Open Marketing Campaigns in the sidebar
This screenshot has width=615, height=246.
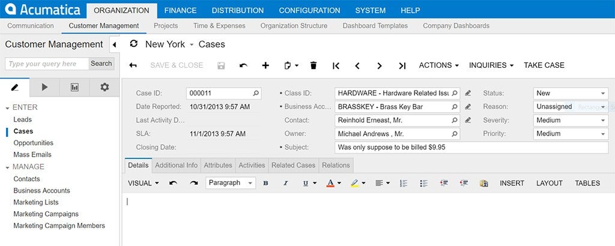click(x=46, y=214)
